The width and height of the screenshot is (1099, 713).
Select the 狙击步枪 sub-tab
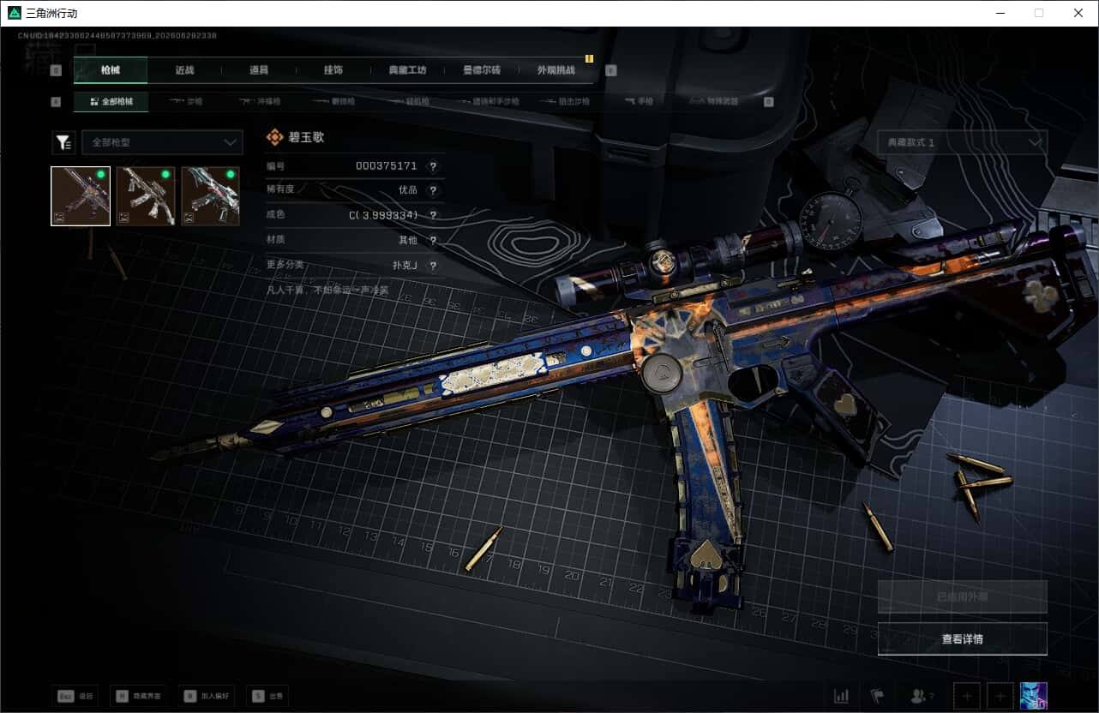567,102
